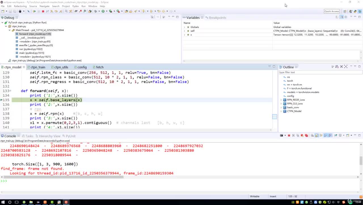
Task: Open dropdown arrow beside Open Console icon
Action: [351, 135]
